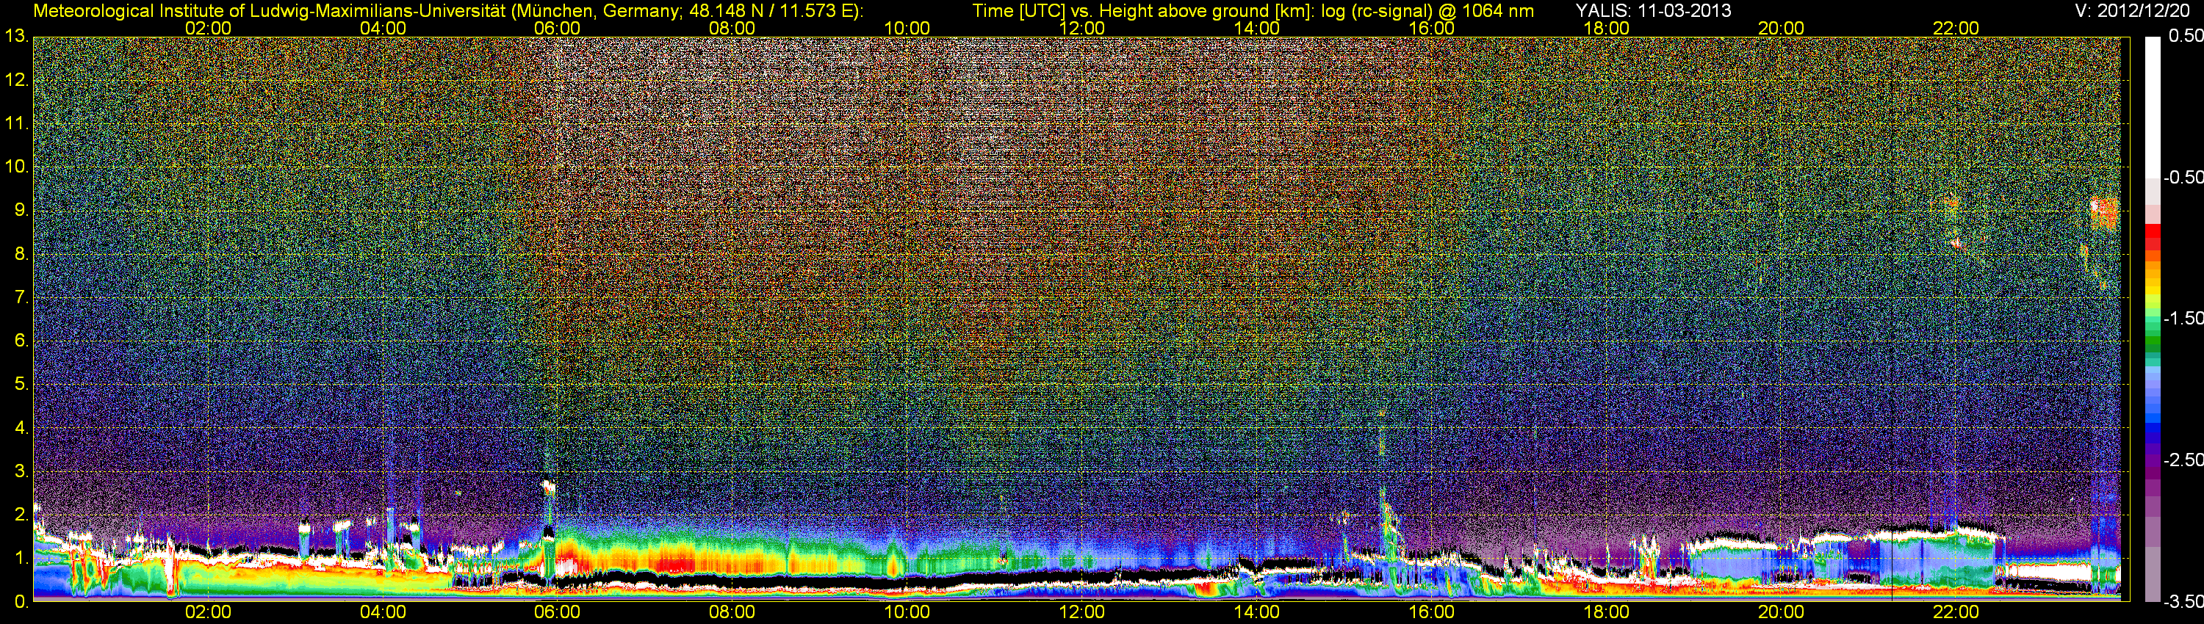This screenshot has width=2204, height=624.
Task: Click the 02:00 label on the bottom time axis
Action: point(208,612)
